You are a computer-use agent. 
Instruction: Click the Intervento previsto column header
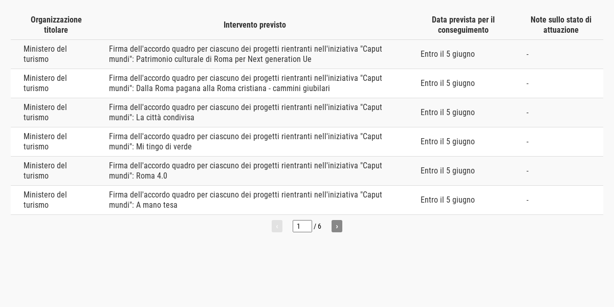pyautogui.click(x=255, y=25)
